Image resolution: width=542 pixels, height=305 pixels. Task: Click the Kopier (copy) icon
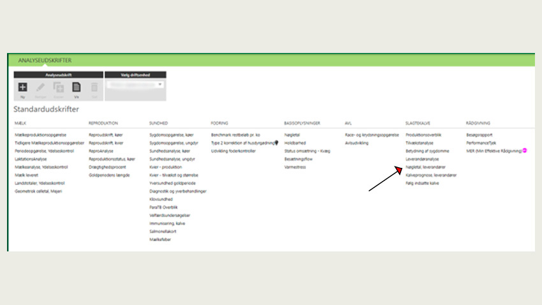[x=58, y=87]
